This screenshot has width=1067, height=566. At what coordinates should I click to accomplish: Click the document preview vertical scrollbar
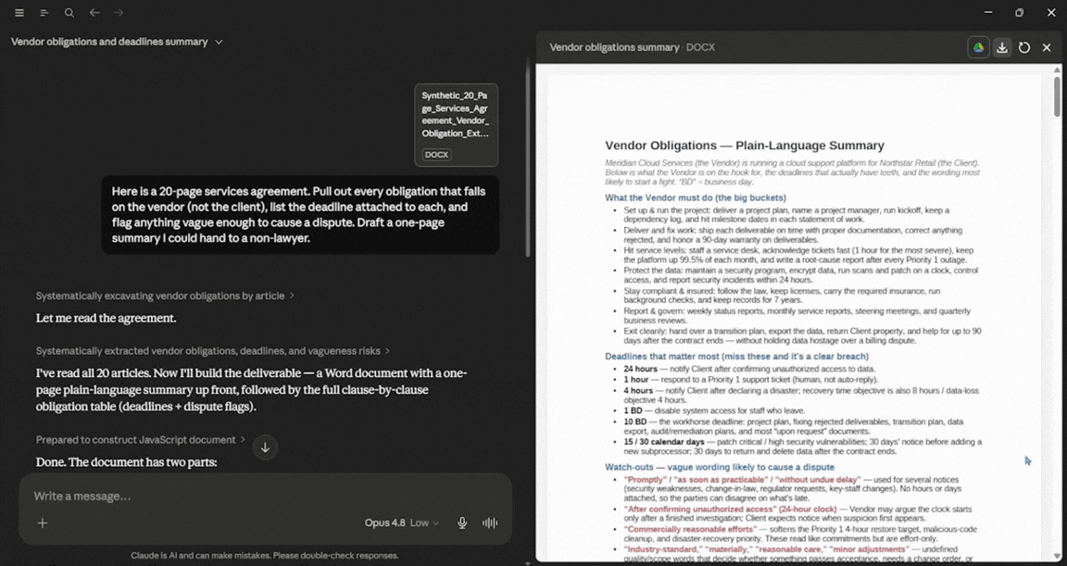point(1057,96)
